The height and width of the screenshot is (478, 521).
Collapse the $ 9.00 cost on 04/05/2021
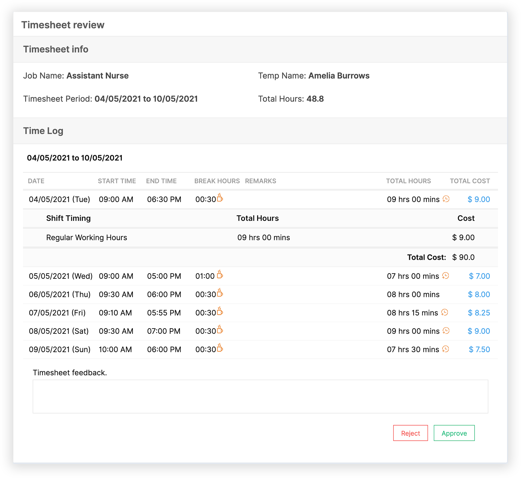pyautogui.click(x=479, y=200)
